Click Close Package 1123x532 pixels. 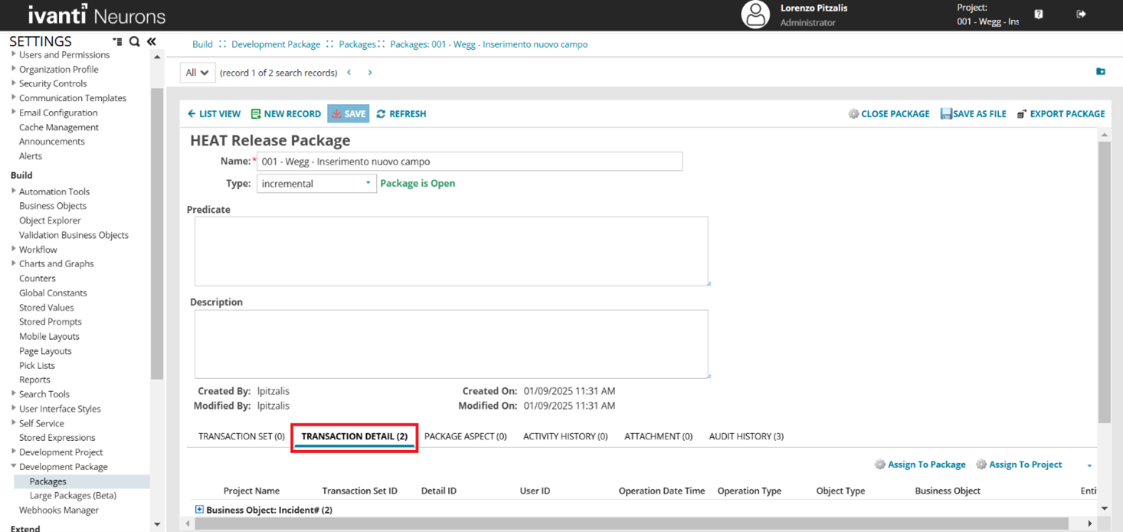pyautogui.click(x=889, y=114)
